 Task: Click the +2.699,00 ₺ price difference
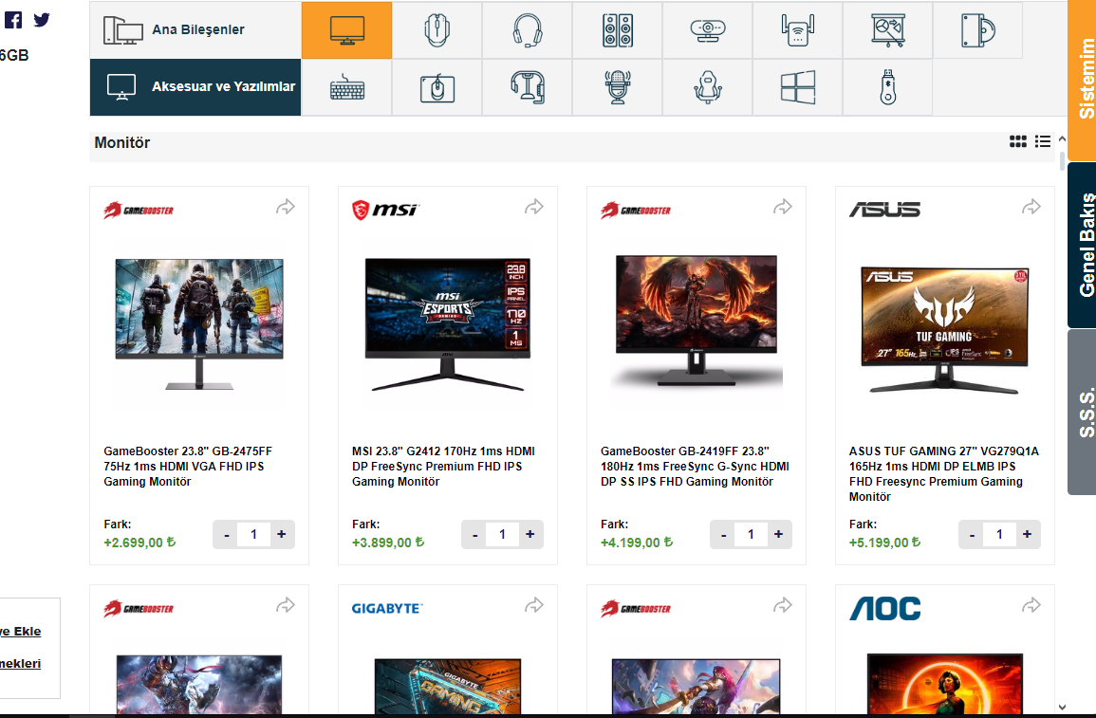tap(139, 543)
